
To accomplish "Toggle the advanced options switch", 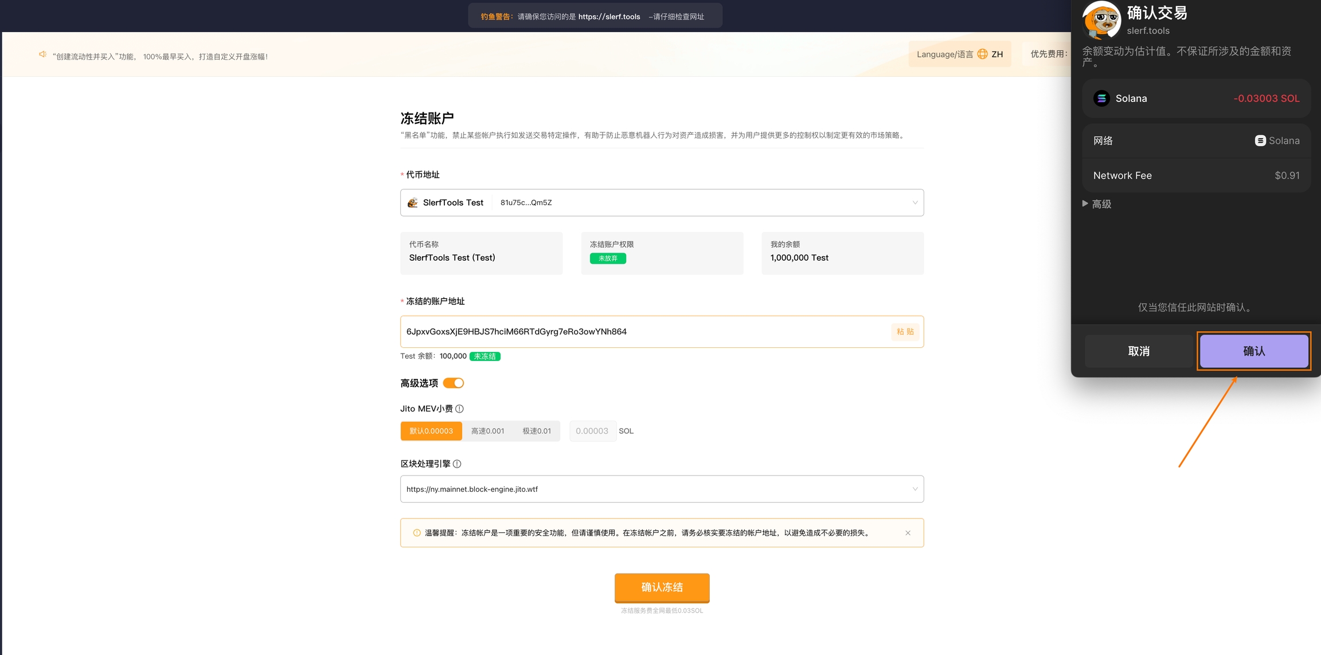I will click(454, 383).
